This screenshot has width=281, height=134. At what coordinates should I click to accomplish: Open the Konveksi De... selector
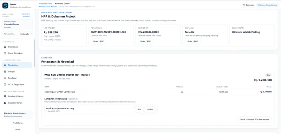click(x=10, y=34)
